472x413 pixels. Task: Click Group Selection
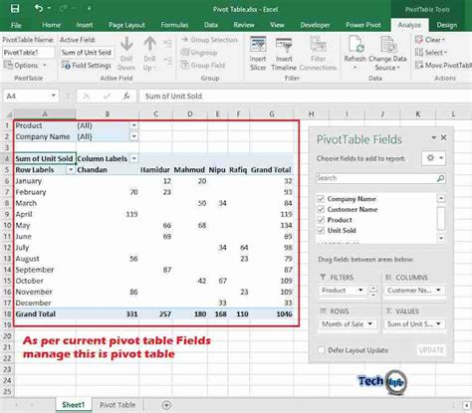[x=210, y=40]
